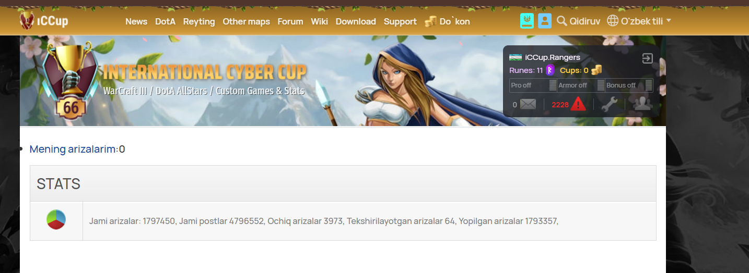Viewport: 749px width, 273px height.
Task: Click the gold coins icon beside Do`kon
Action: point(430,21)
